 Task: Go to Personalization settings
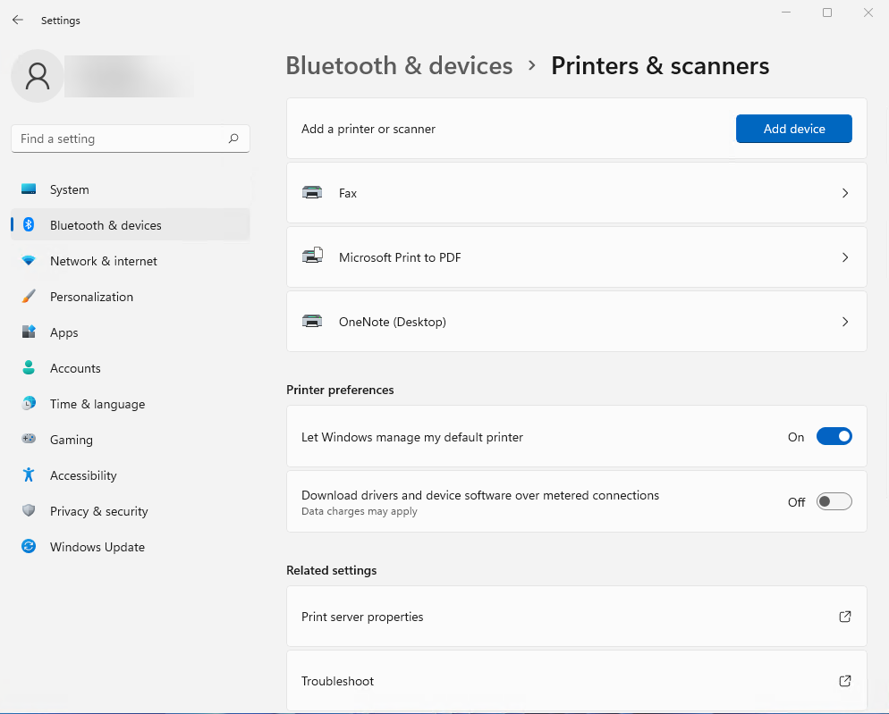pyautogui.click(x=131, y=297)
